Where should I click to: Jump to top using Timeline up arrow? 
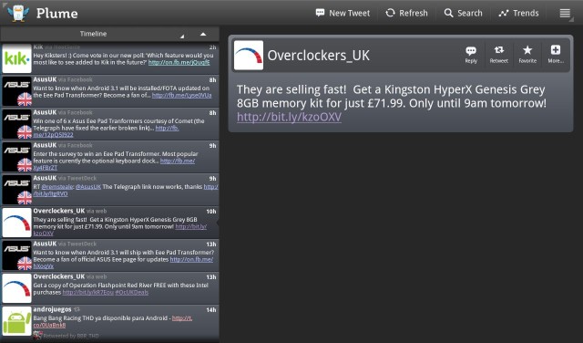(x=203, y=34)
